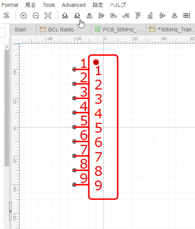The width and height of the screenshot is (195, 229).
Task: Select pin 3 endpoint on the symbol
Action: (75, 98)
